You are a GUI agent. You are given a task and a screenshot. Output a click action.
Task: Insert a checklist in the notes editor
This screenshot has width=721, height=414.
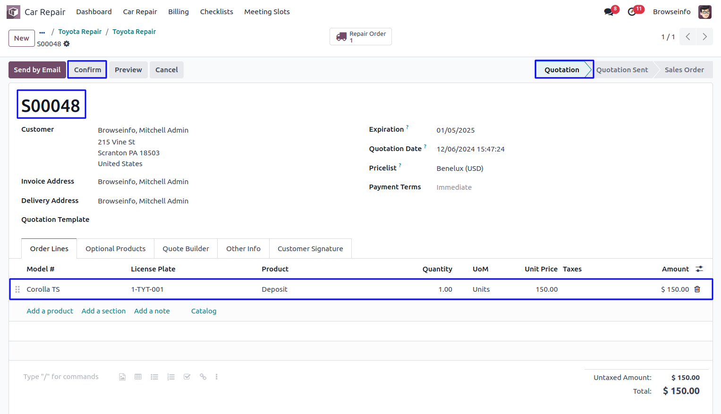pyautogui.click(x=187, y=377)
